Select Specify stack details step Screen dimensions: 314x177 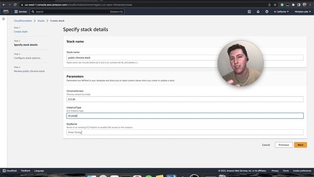[x=26, y=45]
